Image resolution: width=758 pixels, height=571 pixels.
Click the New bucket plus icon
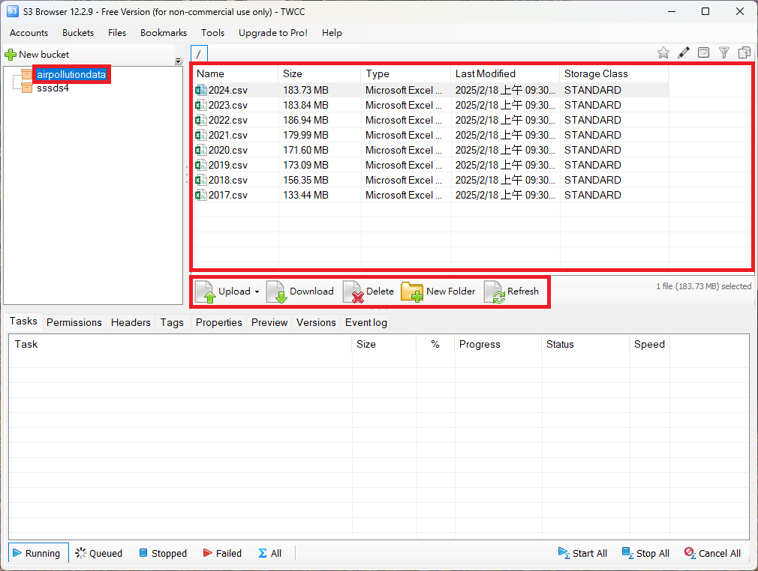click(11, 55)
